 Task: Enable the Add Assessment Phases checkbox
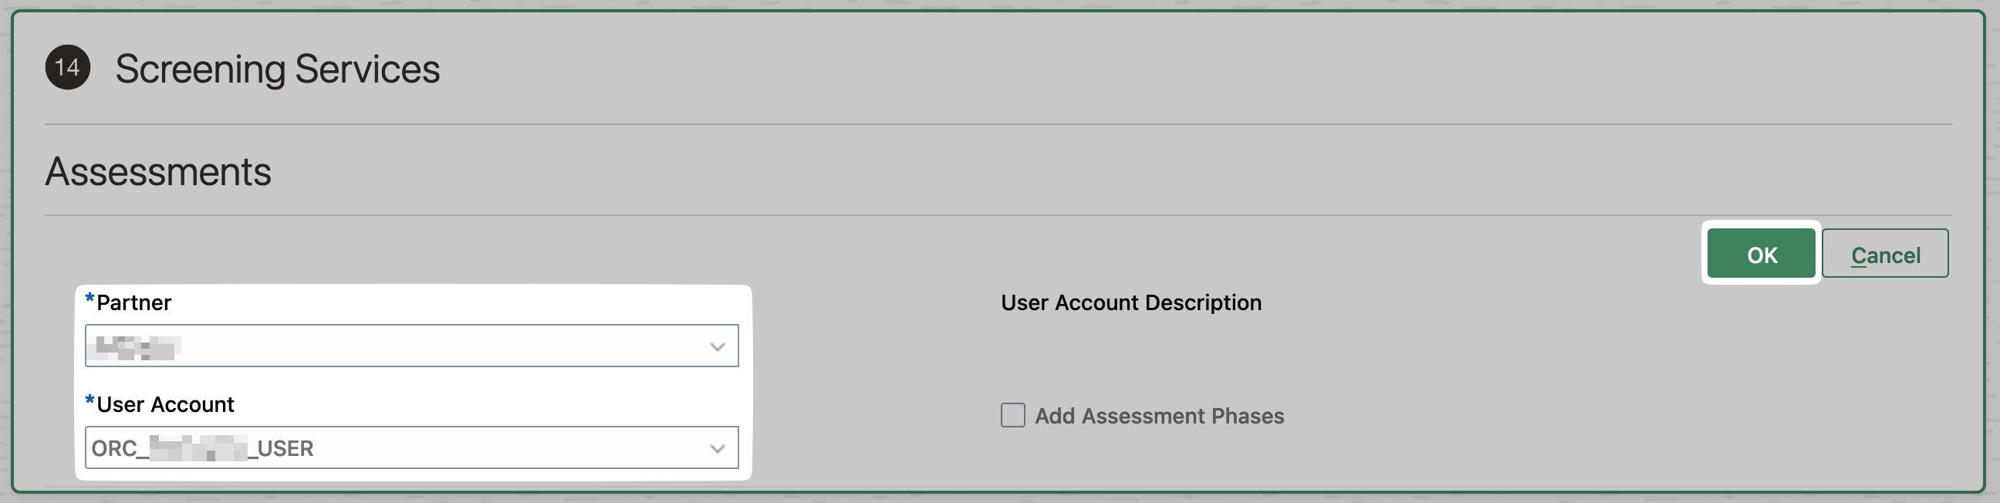tap(1012, 415)
